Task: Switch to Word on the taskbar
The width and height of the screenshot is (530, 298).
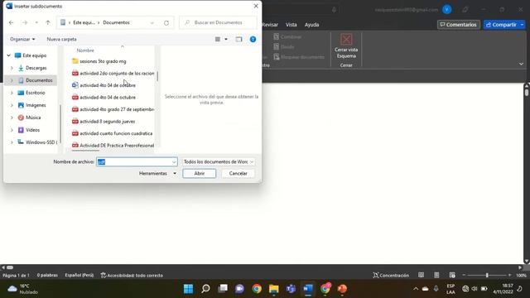Action: 308,289
